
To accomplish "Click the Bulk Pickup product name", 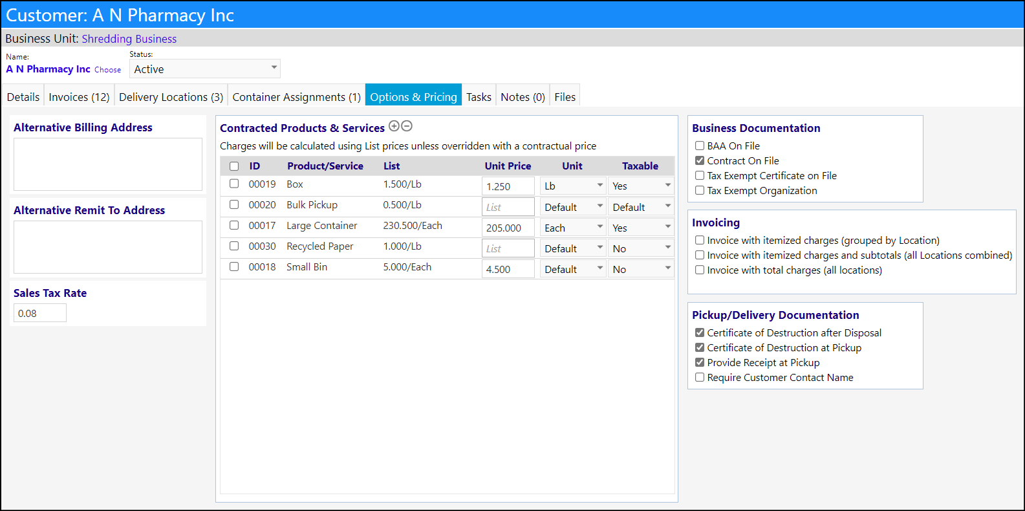I will 312,205.
